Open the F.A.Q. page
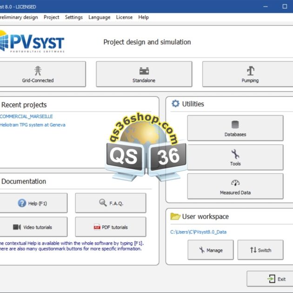This screenshot has height=293, width=293. [111, 203]
